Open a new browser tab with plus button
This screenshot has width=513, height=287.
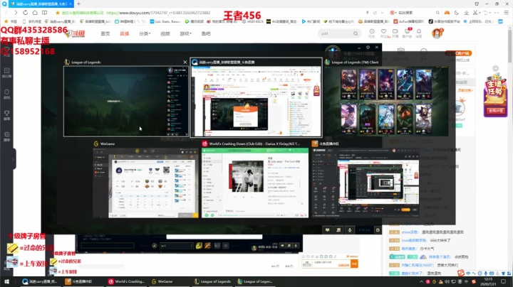click(x=78, y=4)
